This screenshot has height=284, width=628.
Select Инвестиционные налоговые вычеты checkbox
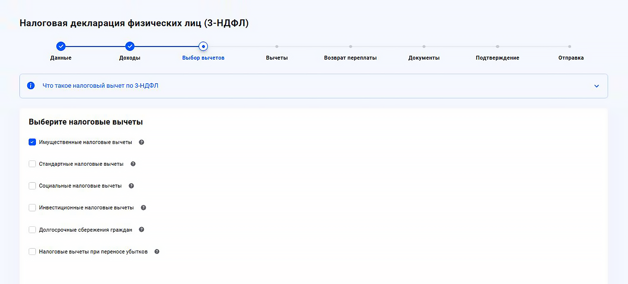32,208
